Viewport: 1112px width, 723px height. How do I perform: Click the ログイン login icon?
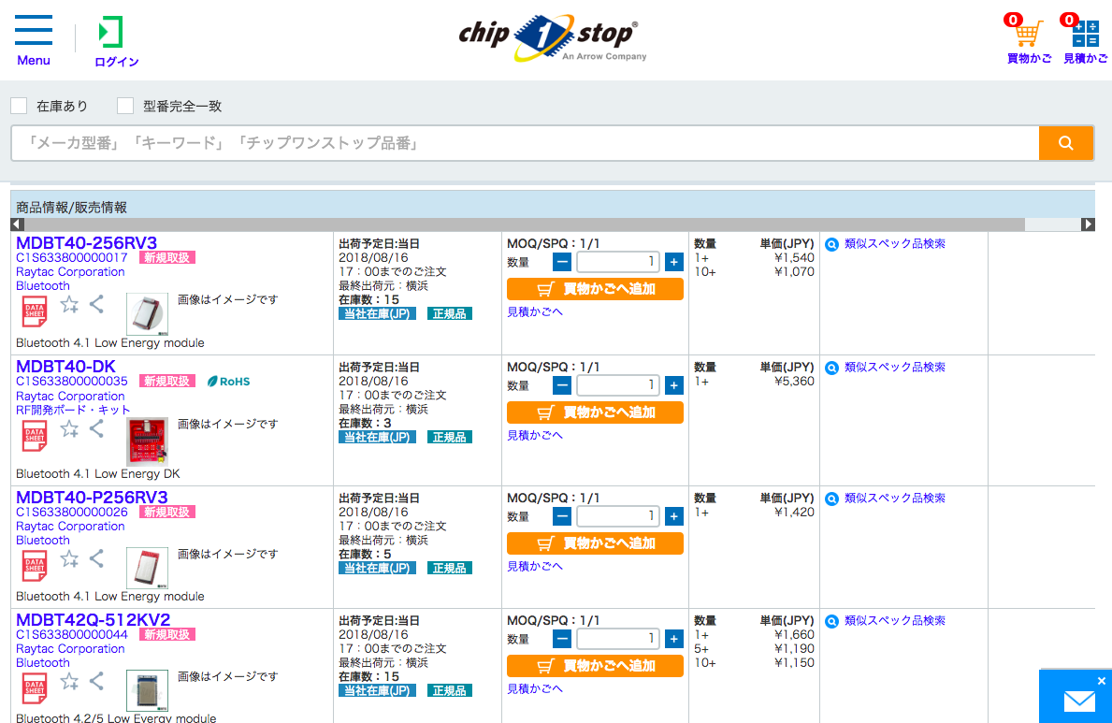[x=111, y=32]
